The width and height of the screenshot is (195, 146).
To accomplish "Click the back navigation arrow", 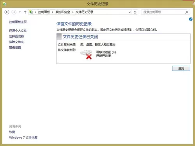I will coord(7,12).
